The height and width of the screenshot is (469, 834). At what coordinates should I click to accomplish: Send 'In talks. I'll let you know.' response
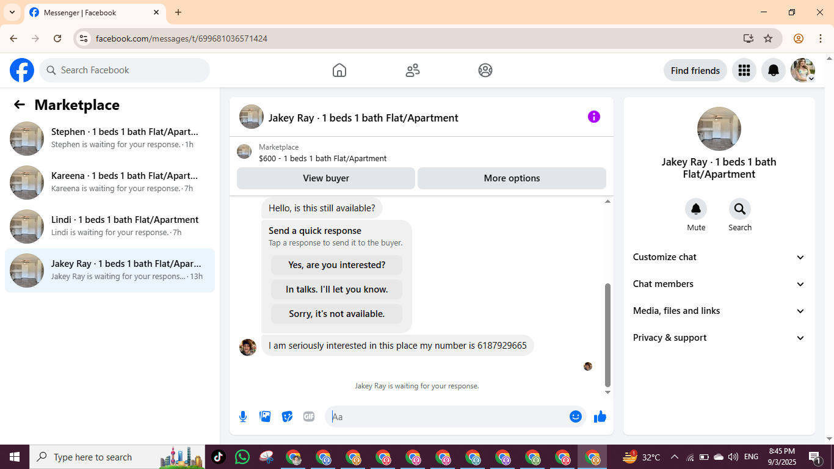tap(336, 289)
